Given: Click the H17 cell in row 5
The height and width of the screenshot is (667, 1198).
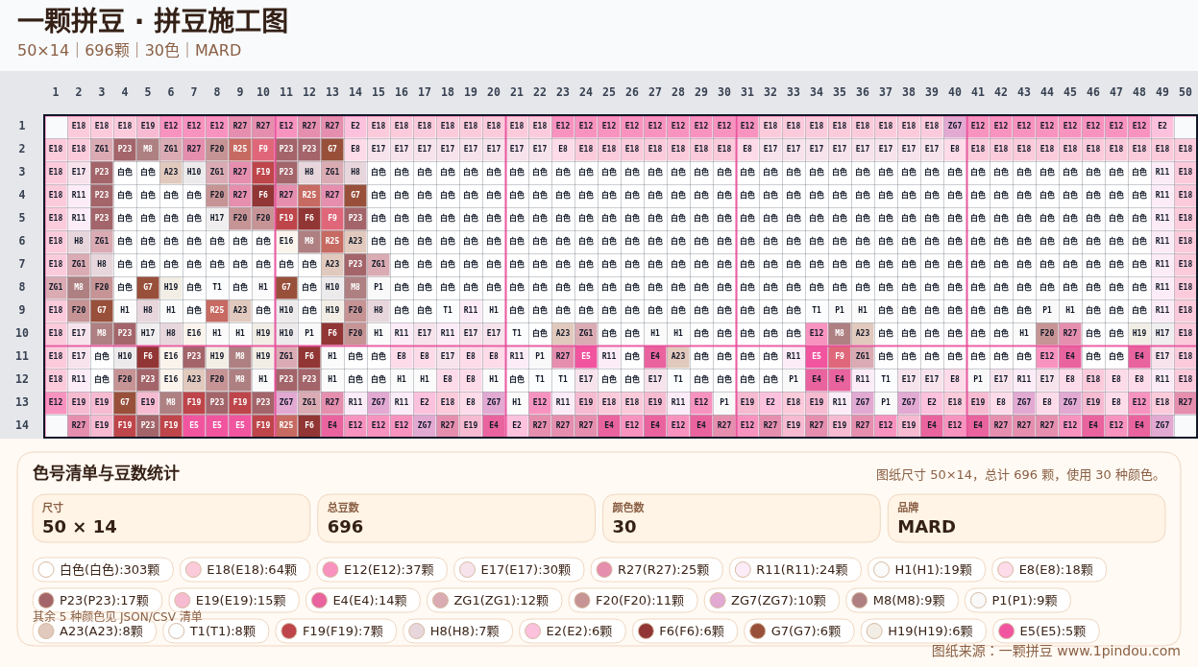Looking at the screenshot, I should tap(217, 218).
